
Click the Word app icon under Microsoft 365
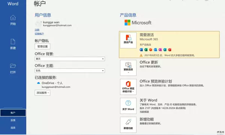(x=141, y=50)
